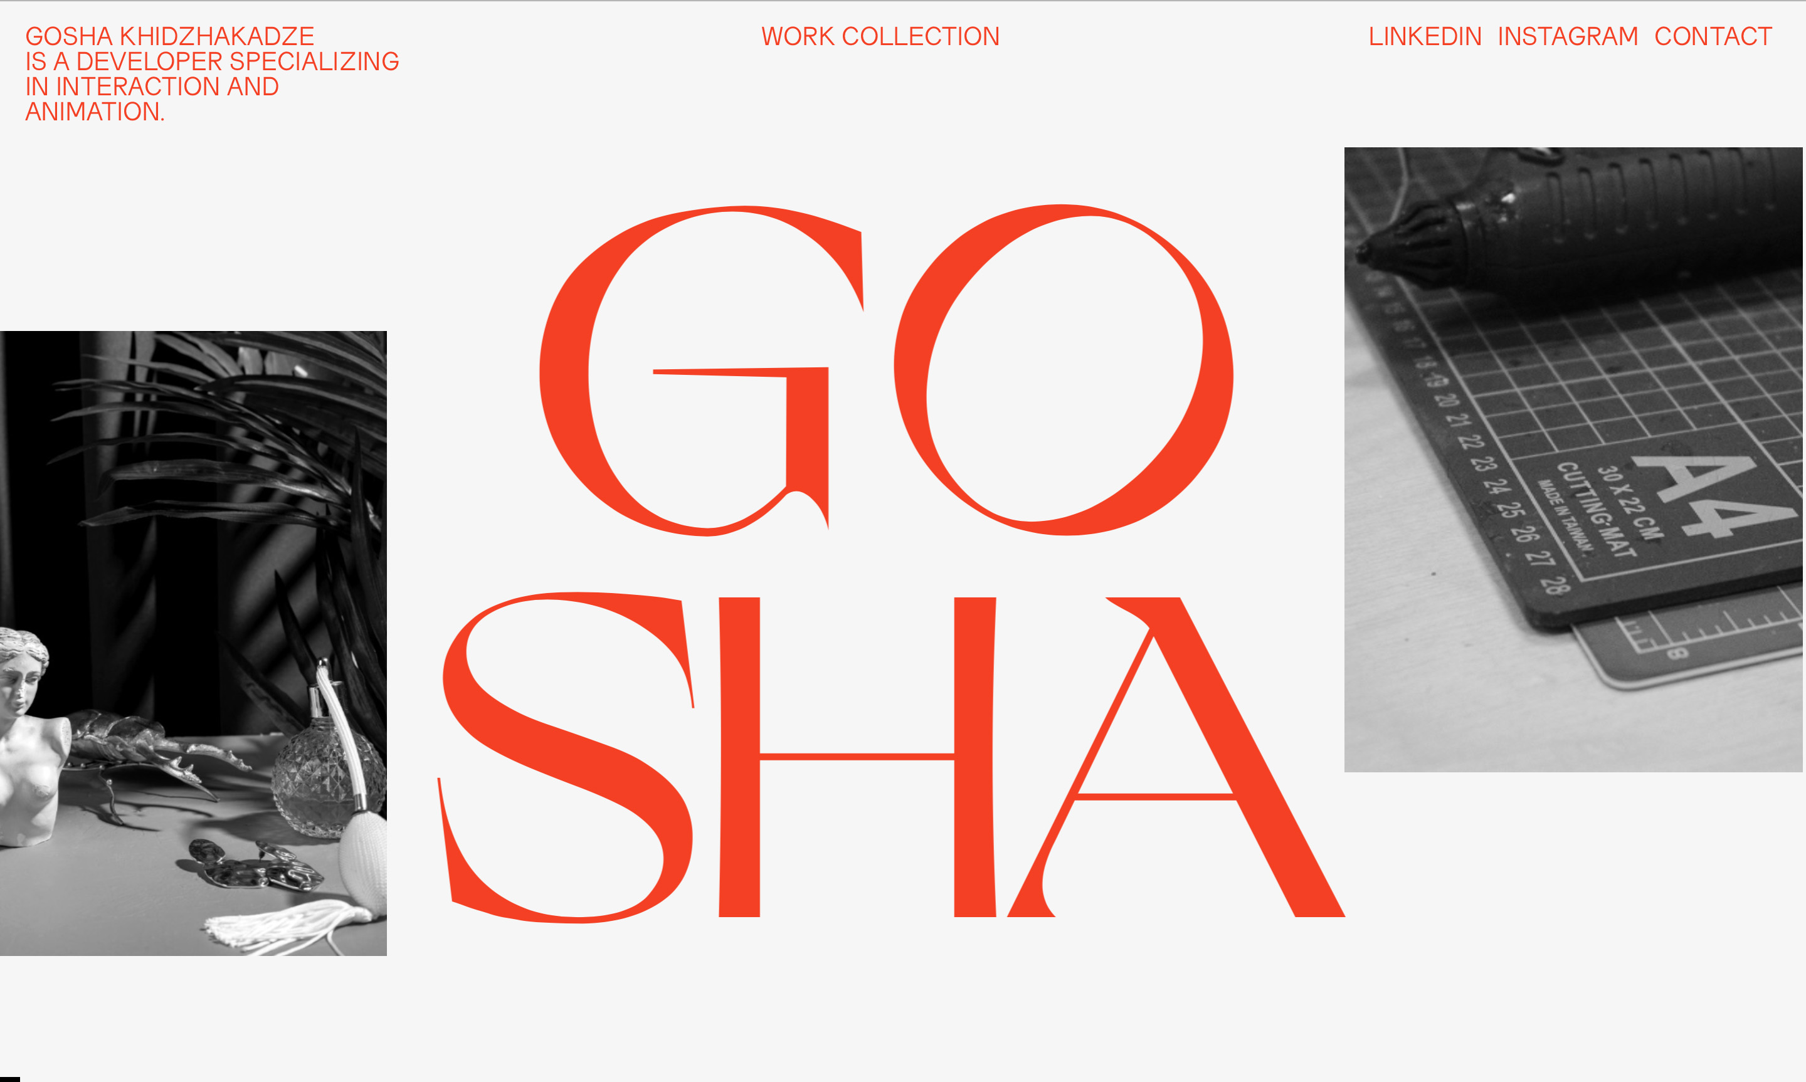The height and width of the screenshot is (1082, 1806).
Task: Open the black-and-white still-life photo
Action: [x=193, y=643]
